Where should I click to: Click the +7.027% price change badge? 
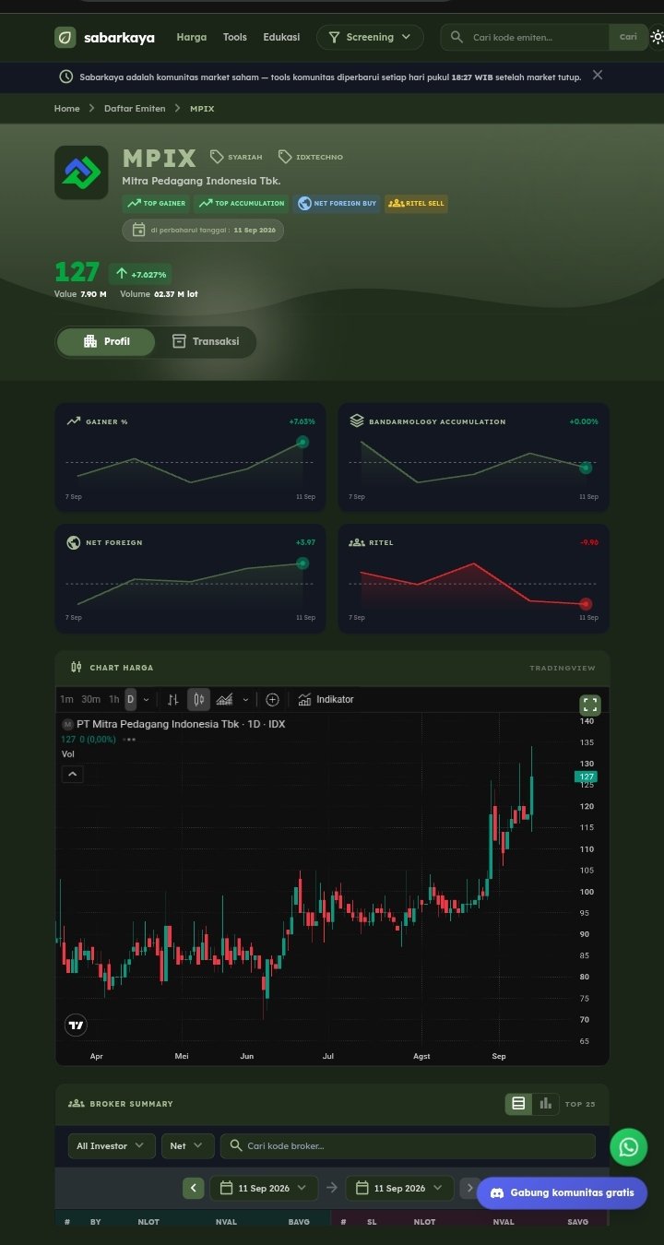point(140,274)
